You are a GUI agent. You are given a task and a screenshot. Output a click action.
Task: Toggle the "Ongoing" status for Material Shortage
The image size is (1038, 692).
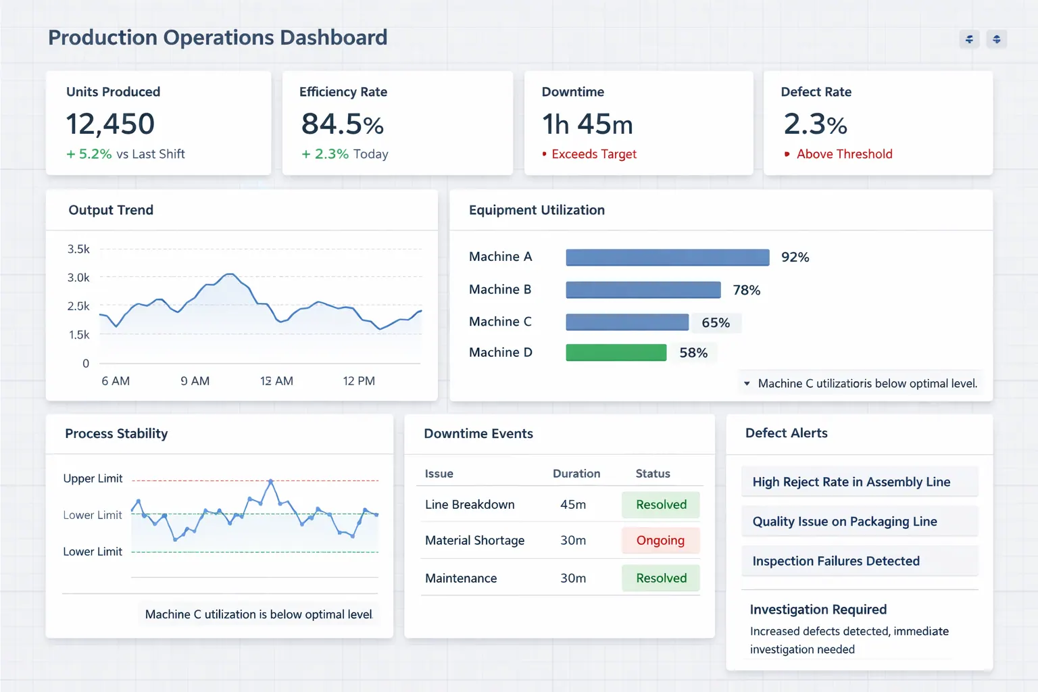(x=660, y=540)
